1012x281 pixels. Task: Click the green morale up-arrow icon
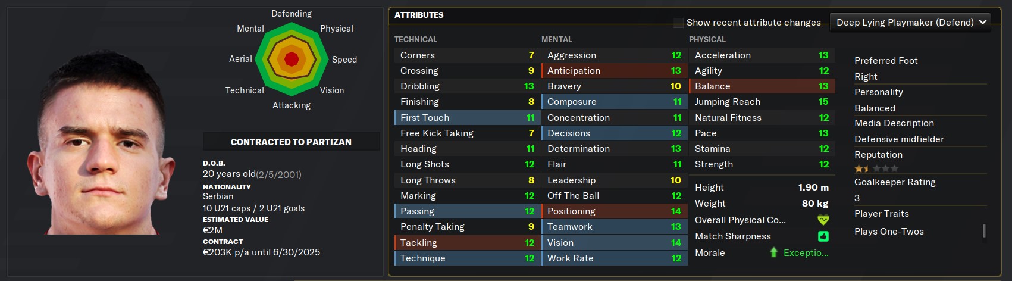(774, 252)
